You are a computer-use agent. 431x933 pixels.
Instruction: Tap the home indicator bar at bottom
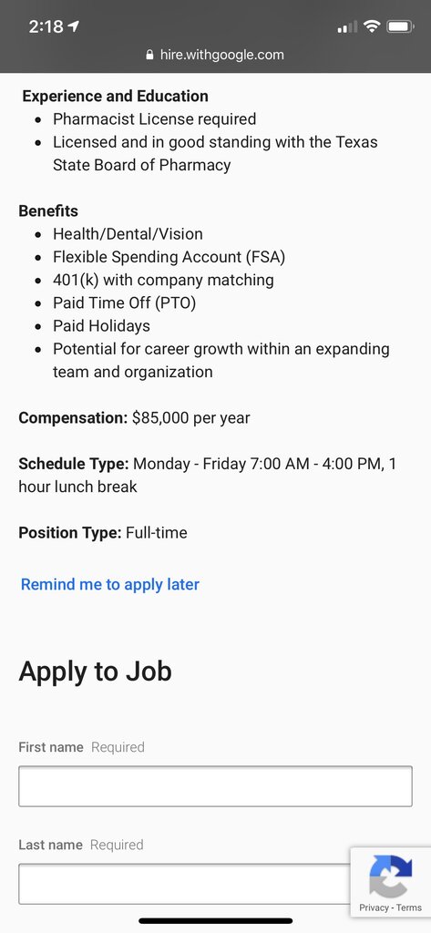[x=215, y=920]
